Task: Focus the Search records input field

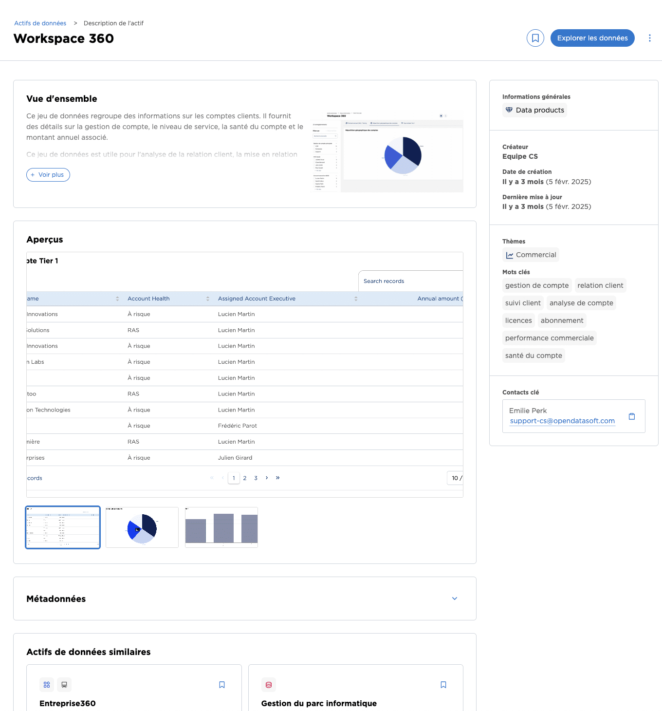Action: coord(411,281)
